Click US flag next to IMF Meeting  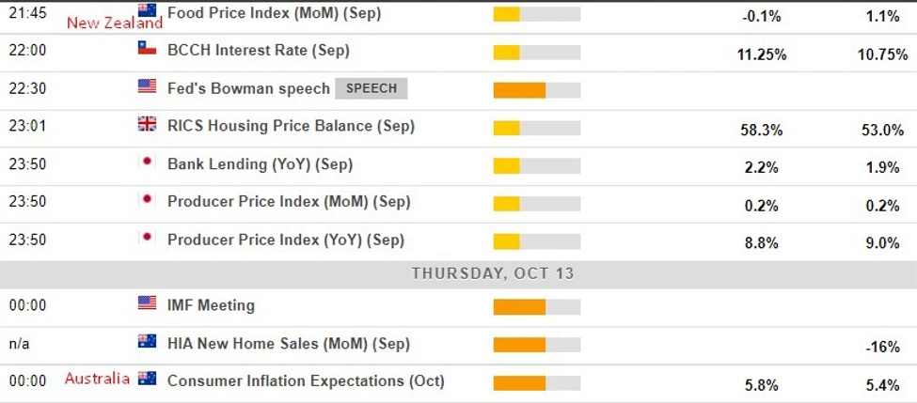(x=147, y=302)
